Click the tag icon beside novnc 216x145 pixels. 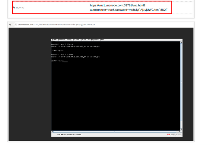[14, 8]
